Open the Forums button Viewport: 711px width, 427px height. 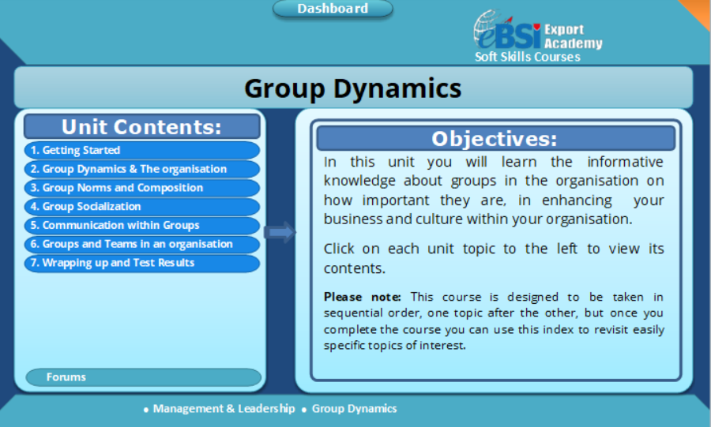pos(143,377)
